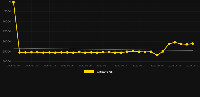The width and height of the screenshot is (200, 97).
Task: Click the y-axis value 20000
Action: 7,41
